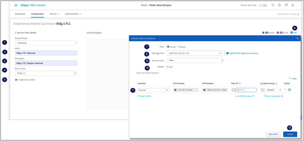Click the Printer VLAN label
The image size is (304, 141).
[x=144, y=96]
